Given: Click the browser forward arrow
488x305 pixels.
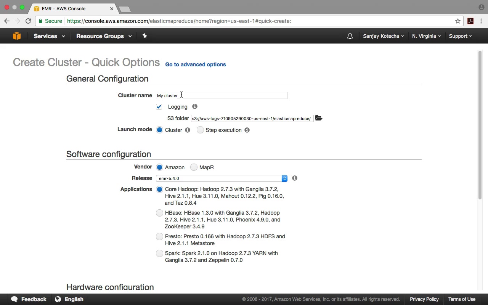Looking at the screenshot, I should pos(18,21).
